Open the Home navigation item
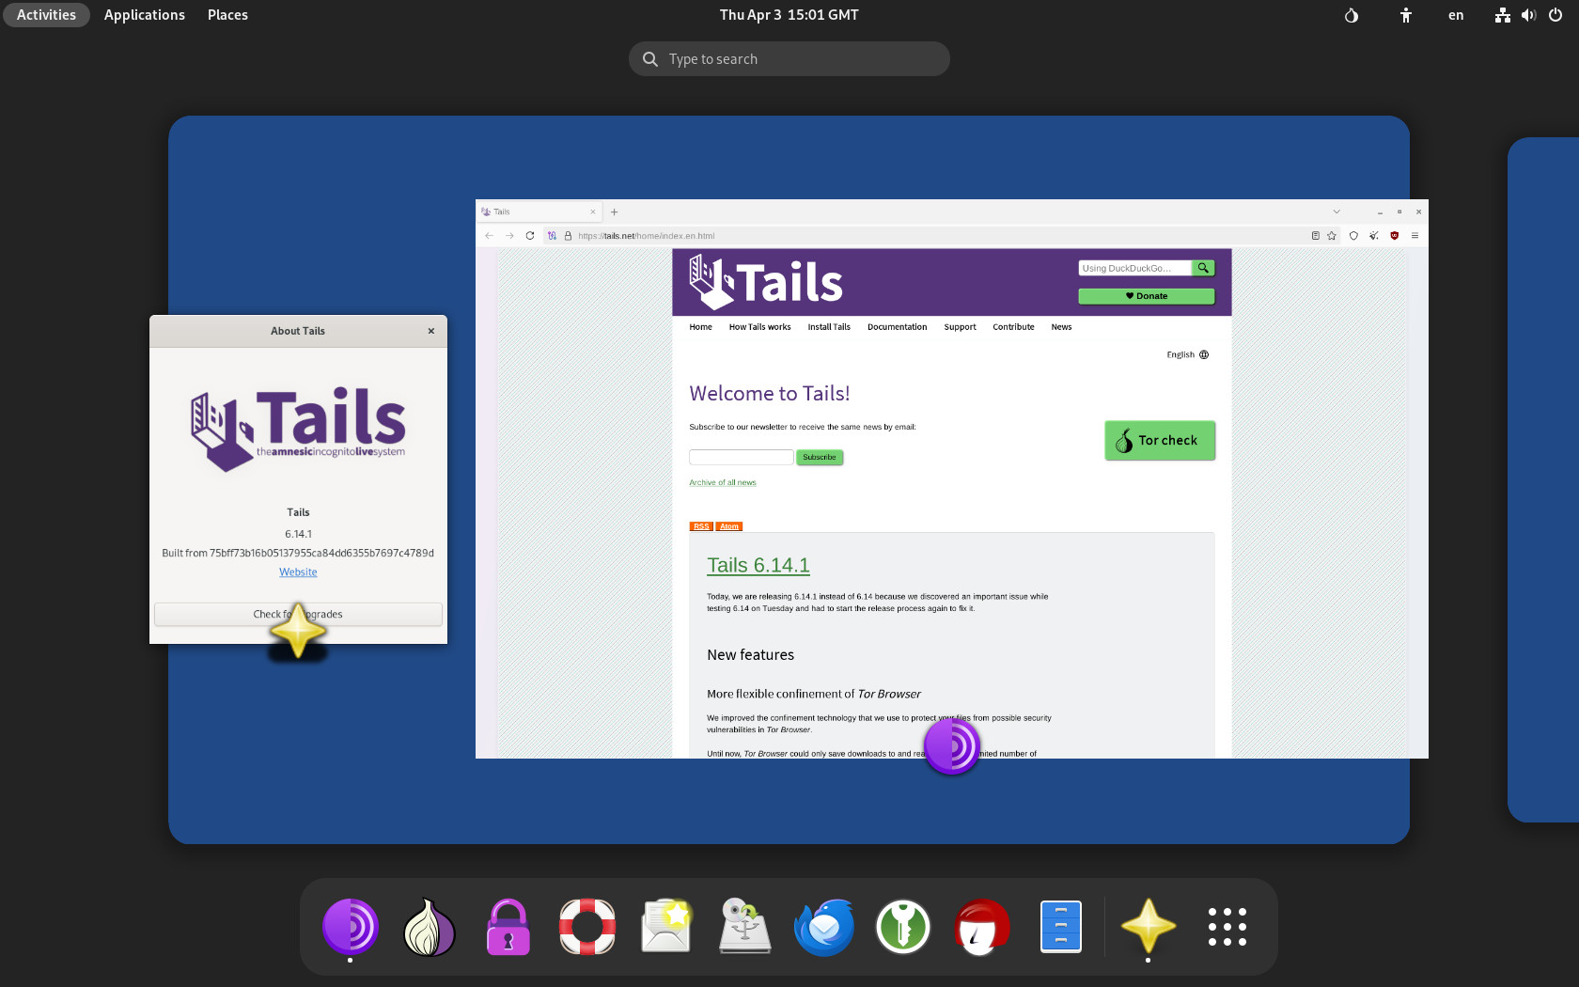Viewport: 1579px width, 987px height. pos(701,327)
